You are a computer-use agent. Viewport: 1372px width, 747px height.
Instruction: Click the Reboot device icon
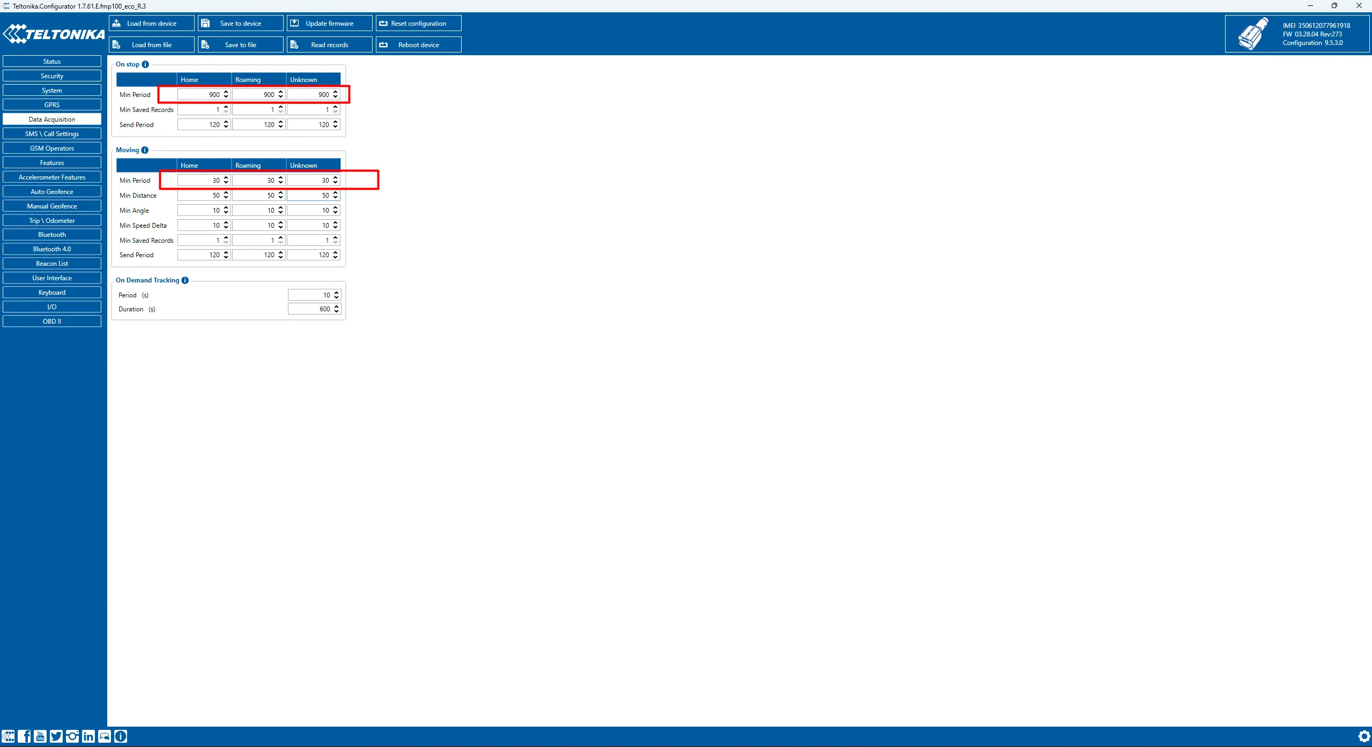pos(385,44)
